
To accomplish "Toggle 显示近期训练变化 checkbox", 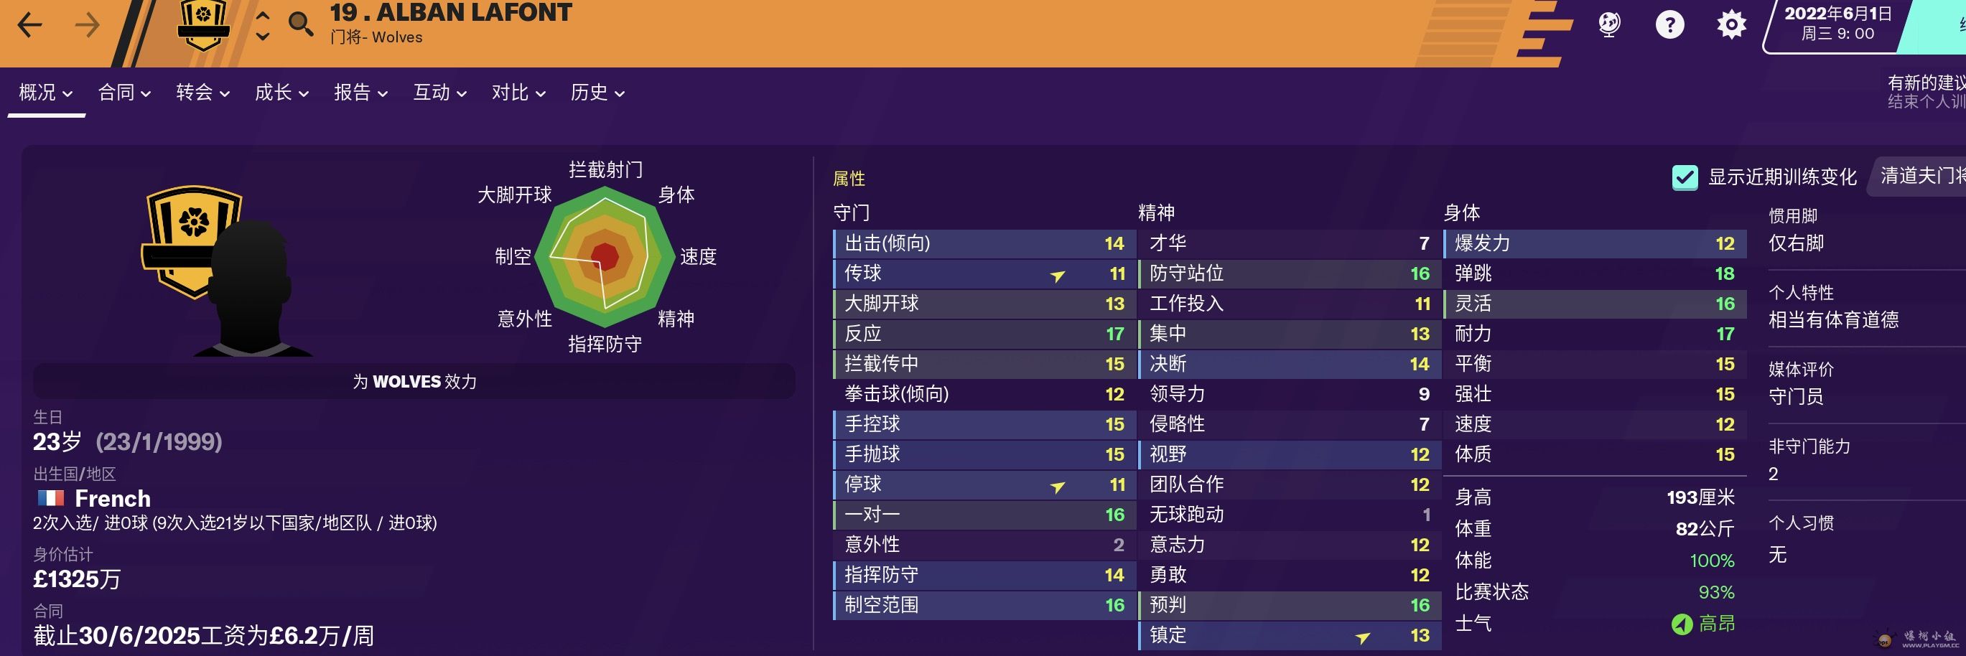I will tap(1685, 177).
